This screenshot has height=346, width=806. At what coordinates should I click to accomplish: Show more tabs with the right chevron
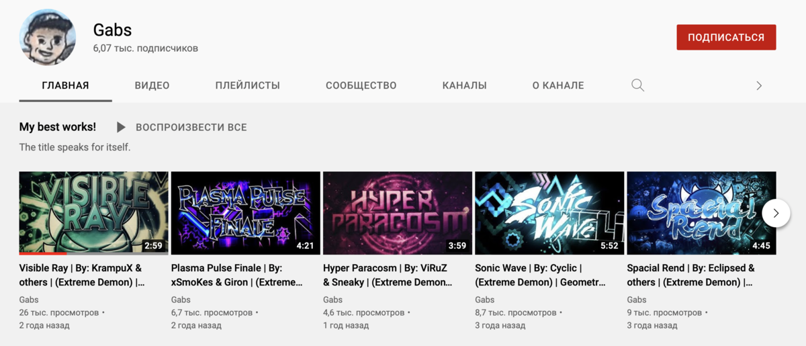[x=759, y=85]
